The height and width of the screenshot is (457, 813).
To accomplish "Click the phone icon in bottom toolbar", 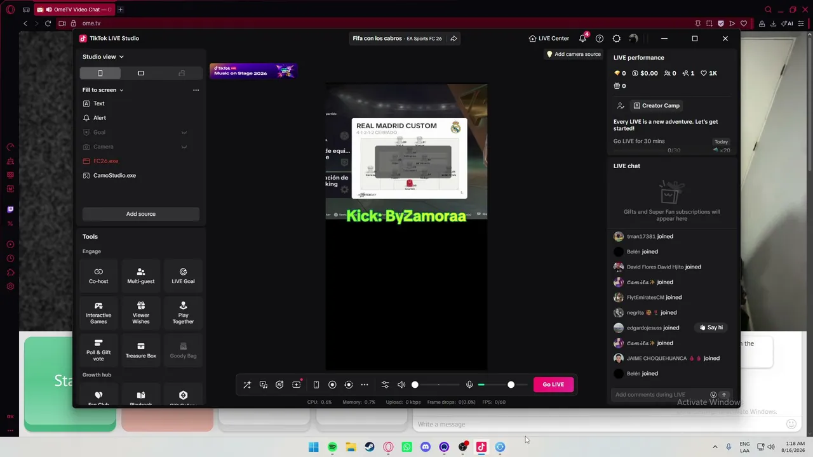I will coord(316,385).
